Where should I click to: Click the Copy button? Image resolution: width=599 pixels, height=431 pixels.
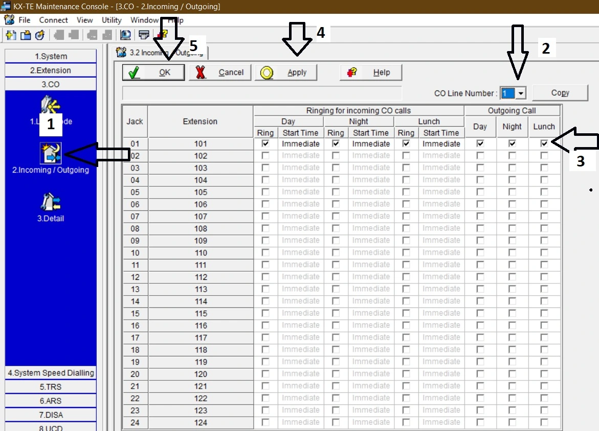click(x=560, y=93)
